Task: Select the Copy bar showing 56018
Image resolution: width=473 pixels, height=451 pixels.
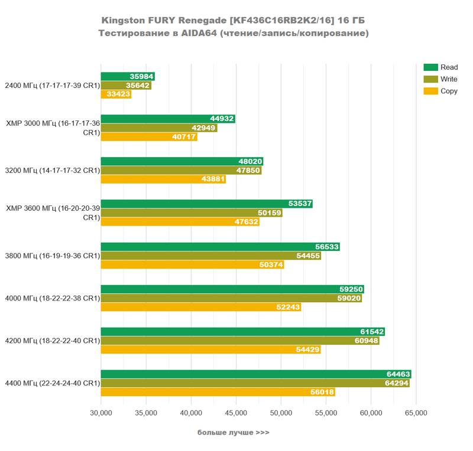Action: (x=218, y=392)
